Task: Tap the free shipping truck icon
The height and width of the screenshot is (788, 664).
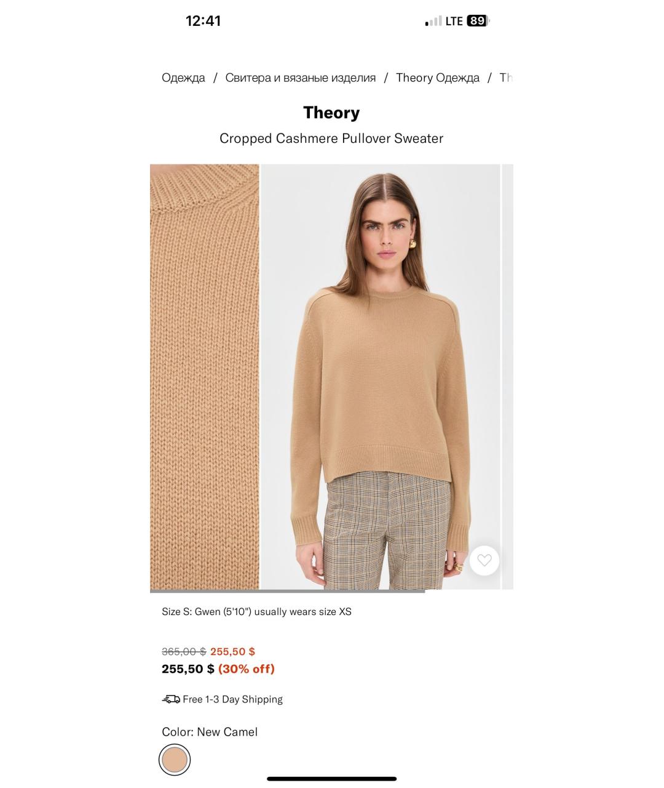Action: 171,699
